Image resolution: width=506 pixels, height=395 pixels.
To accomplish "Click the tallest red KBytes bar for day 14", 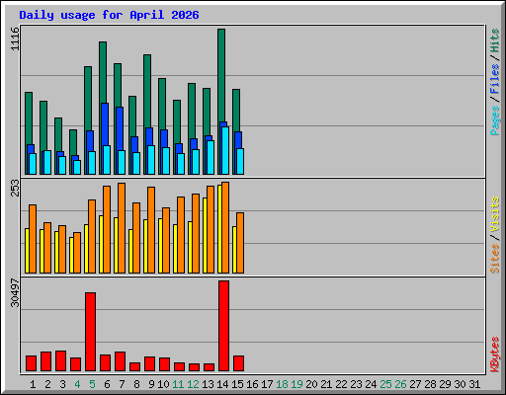I will pos(223,326).
